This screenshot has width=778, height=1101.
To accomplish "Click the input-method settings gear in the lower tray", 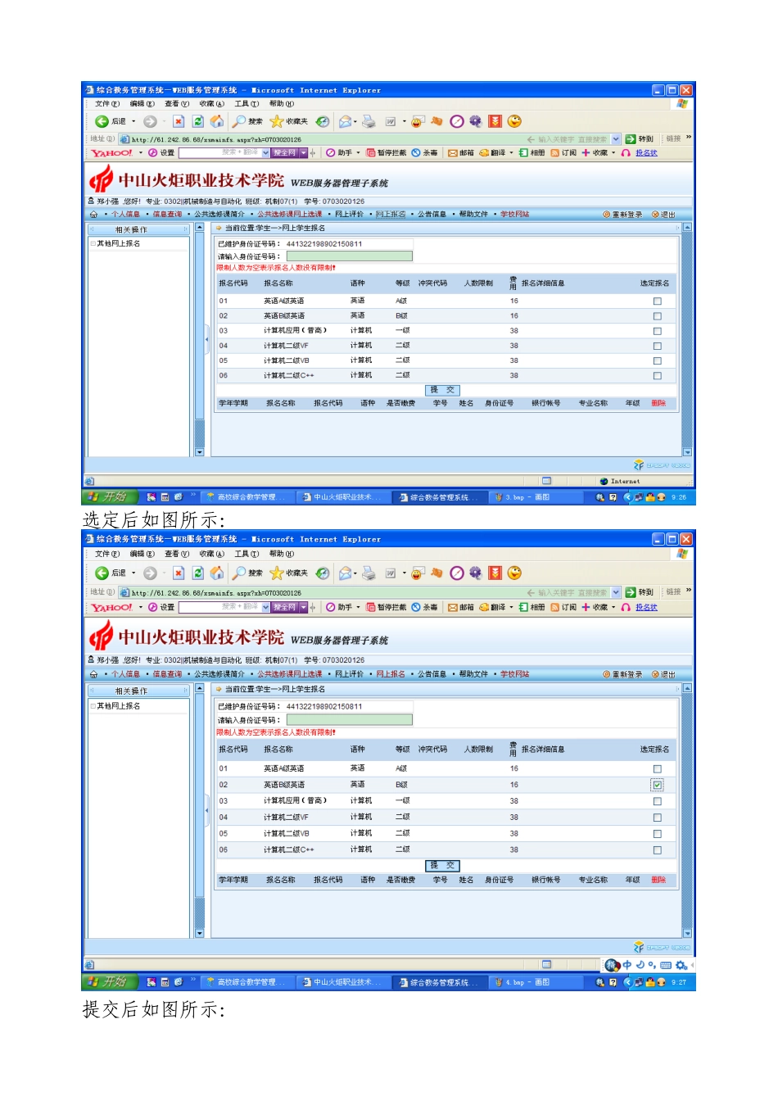I will [x=681, y=965].
